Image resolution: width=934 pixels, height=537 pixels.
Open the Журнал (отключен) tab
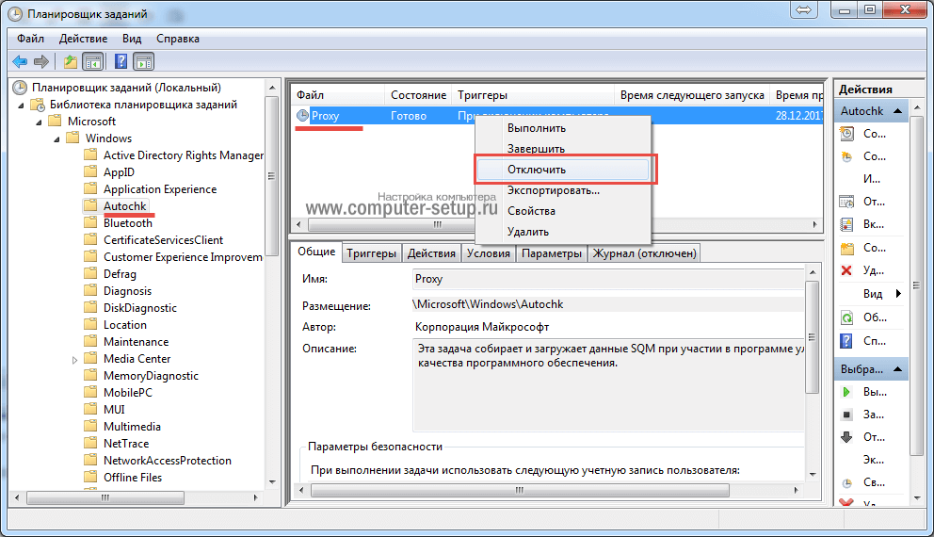[644, 252]
